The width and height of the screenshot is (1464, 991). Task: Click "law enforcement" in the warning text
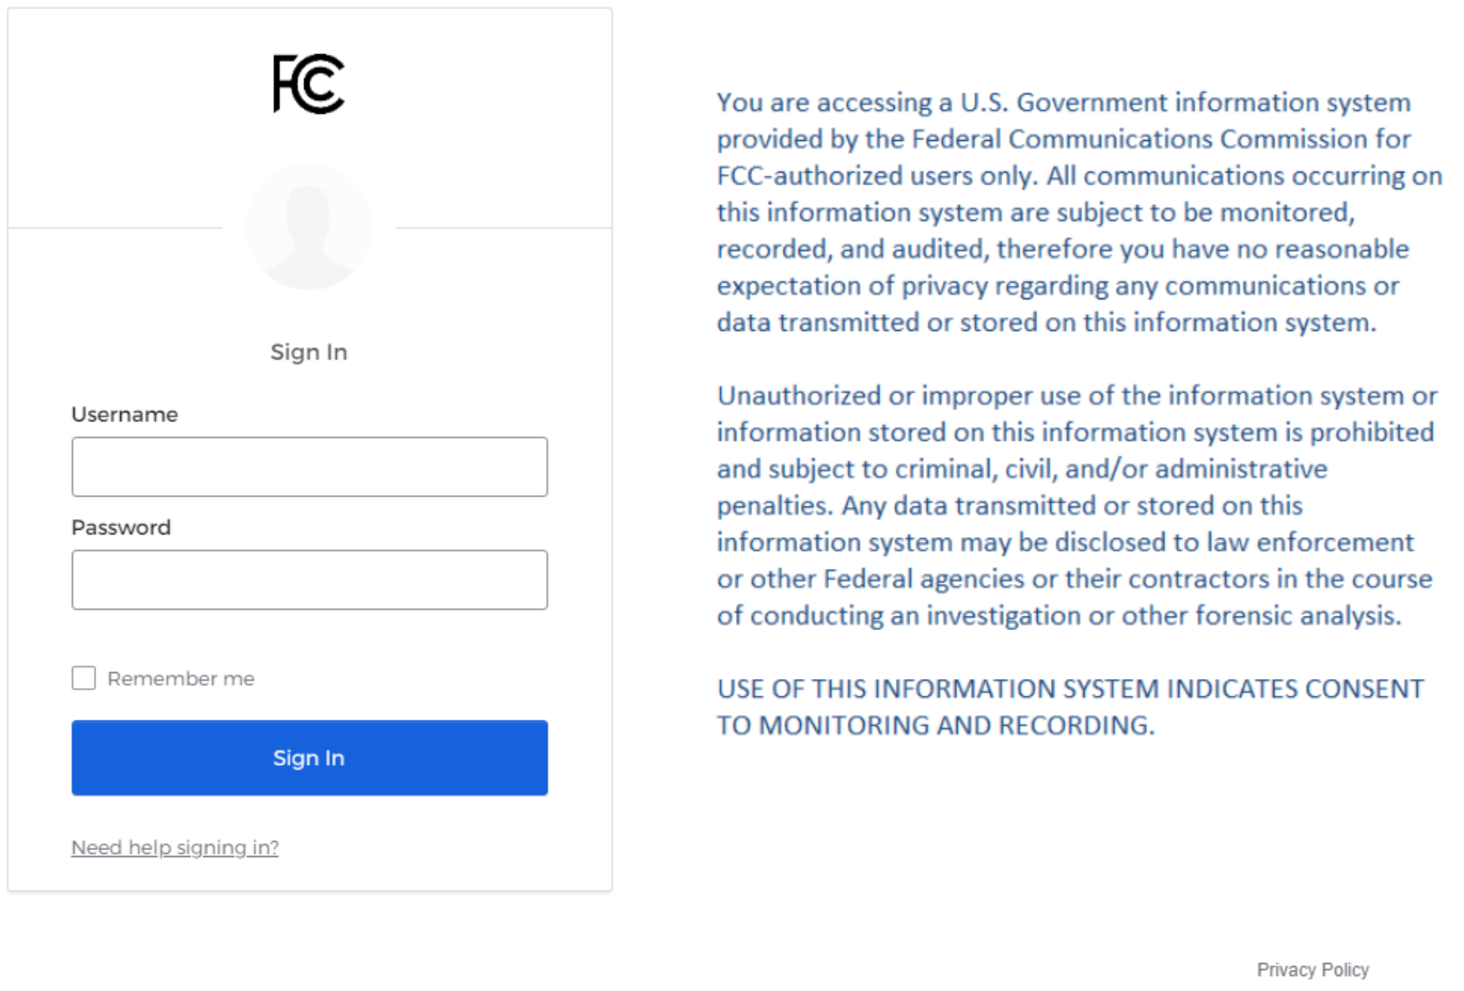click(x=1310, y=543)
